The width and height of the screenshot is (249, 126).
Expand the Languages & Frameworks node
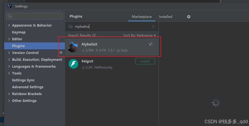click(x=9, y=66)
